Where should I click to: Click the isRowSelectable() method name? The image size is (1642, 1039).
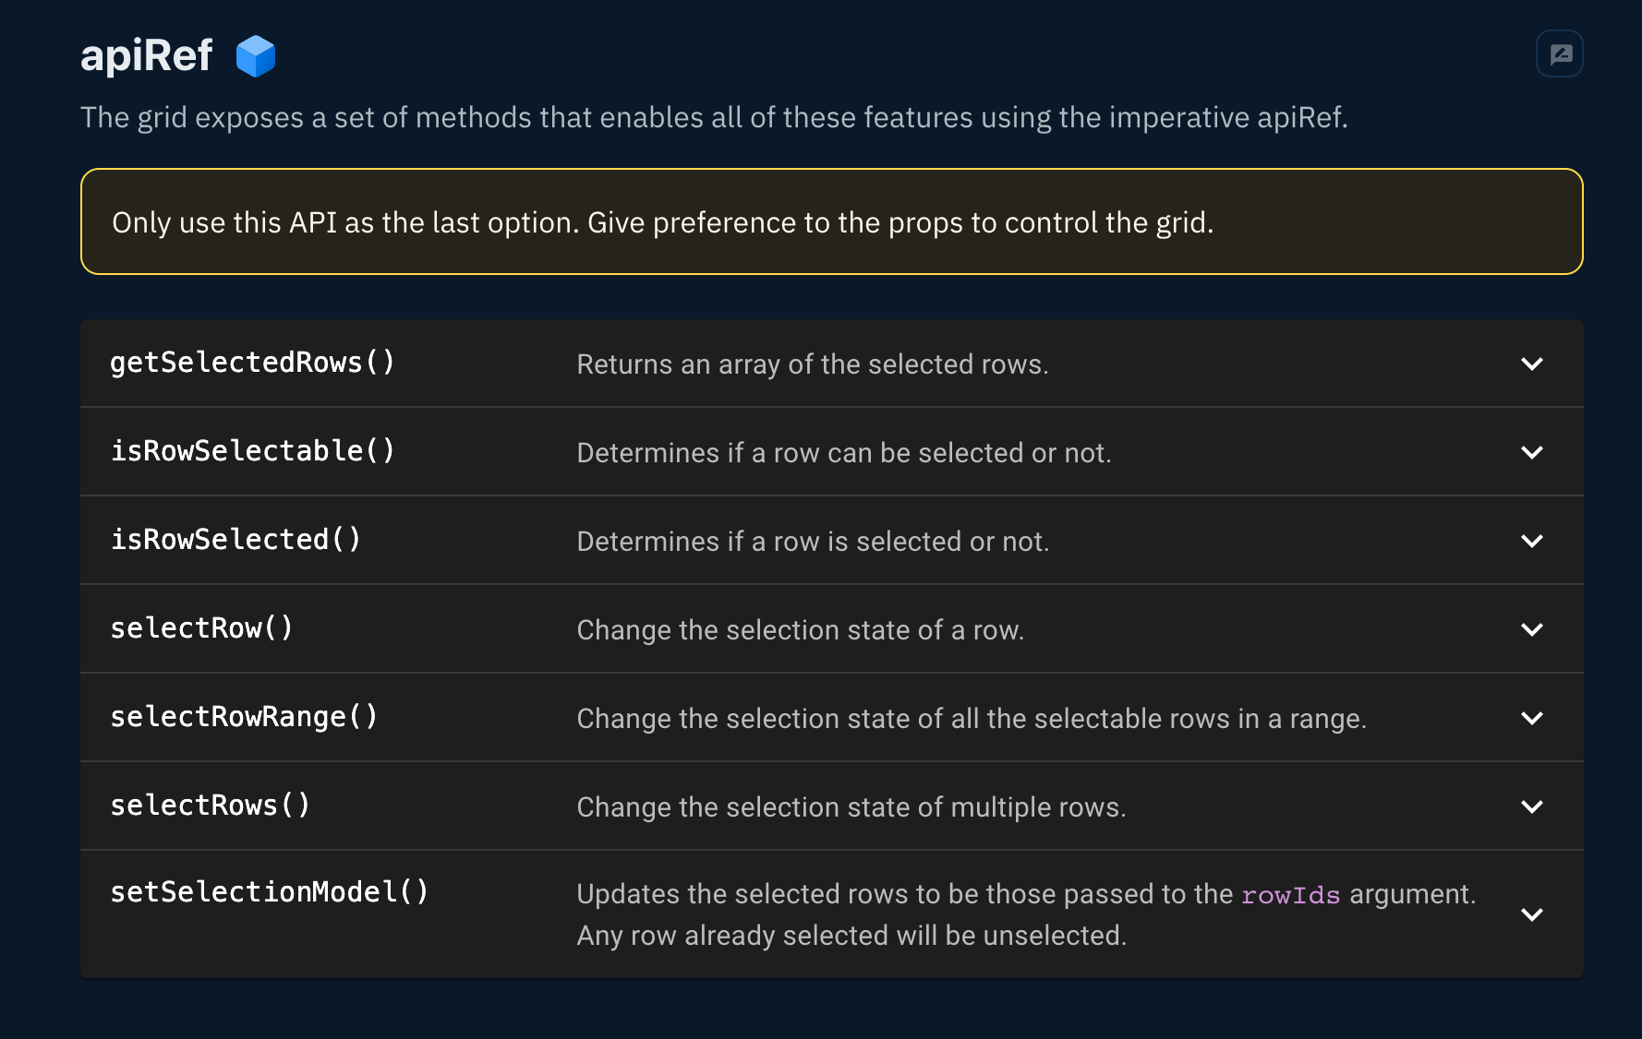coord(253,451)
